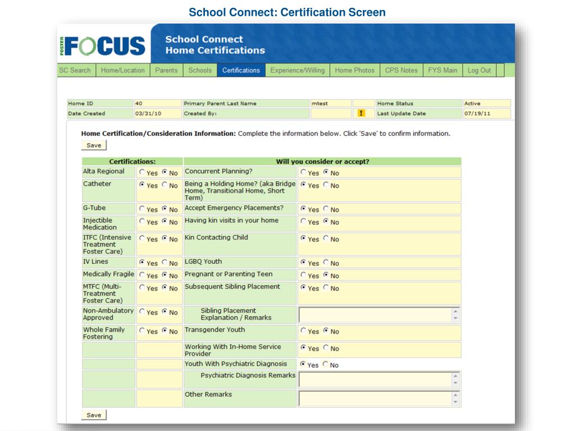Screen dimensions: 575x431
Task: Switch to the Home Photos tab
Action: coord(355,70)
